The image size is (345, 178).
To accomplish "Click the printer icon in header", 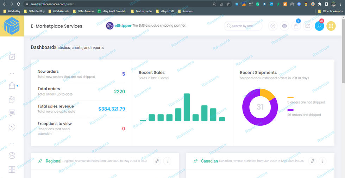I will (284, 26).
